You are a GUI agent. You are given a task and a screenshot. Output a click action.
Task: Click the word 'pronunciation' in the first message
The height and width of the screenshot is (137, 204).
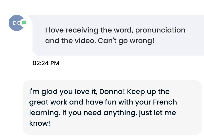(160, 30)
